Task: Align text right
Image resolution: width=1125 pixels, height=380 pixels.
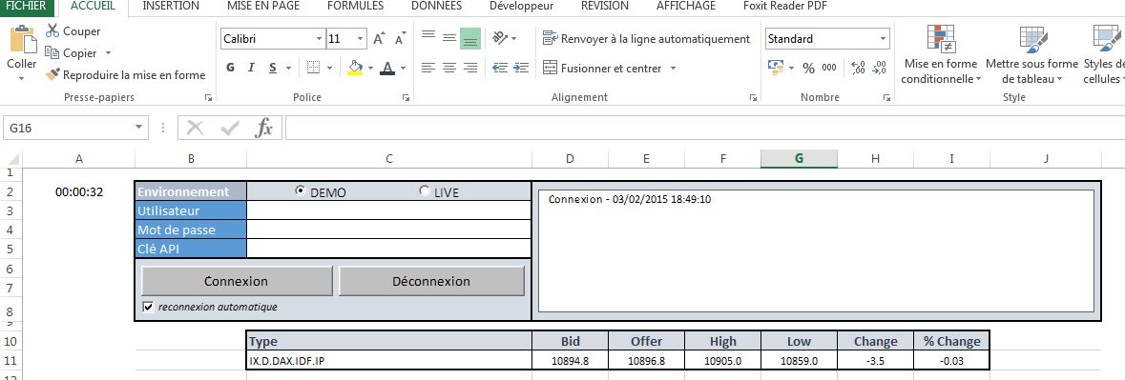Action: (470, 68)
